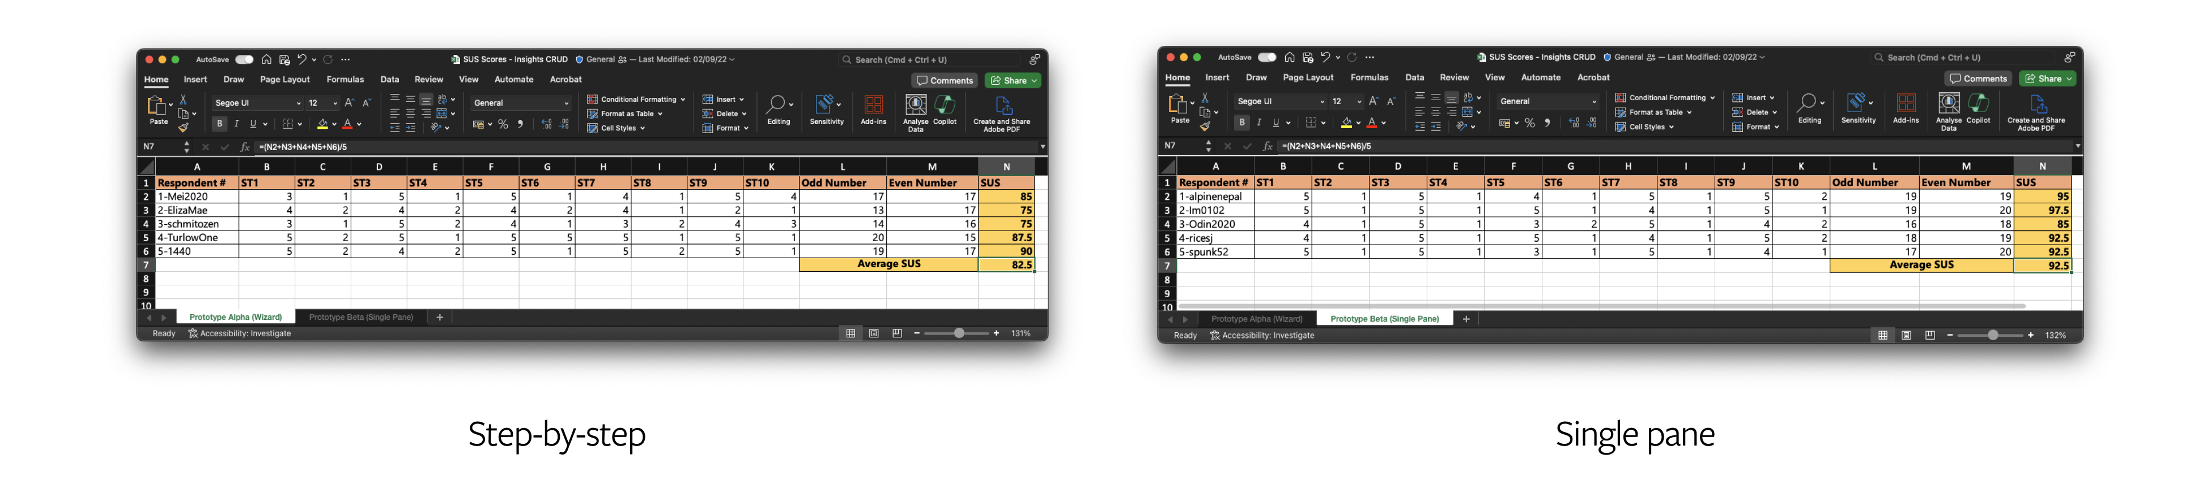Open General number format dropdown in left window
This screenshot has height=488, width=2211.
pyautogui.click(x=565, y=103)
